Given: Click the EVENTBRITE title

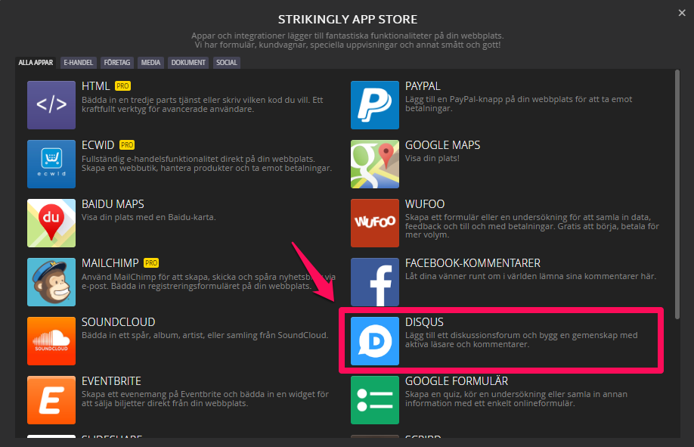Looking at the screenshot, I should coord(112,380).
